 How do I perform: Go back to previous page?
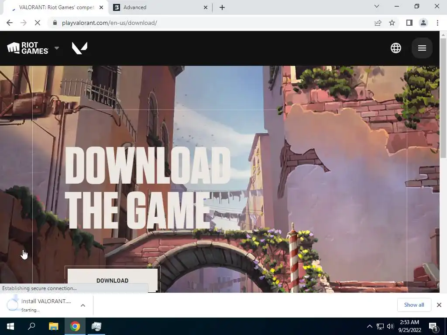[10, 23]
